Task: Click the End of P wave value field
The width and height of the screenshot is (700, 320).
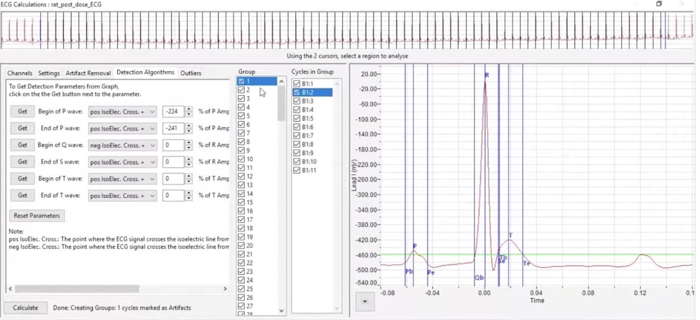Action: click(x=172, y=129)
